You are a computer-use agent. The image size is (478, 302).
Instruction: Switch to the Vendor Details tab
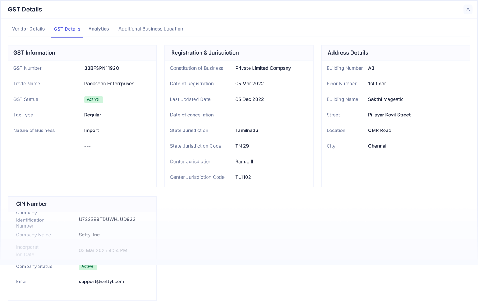click(x=28, y=29)
